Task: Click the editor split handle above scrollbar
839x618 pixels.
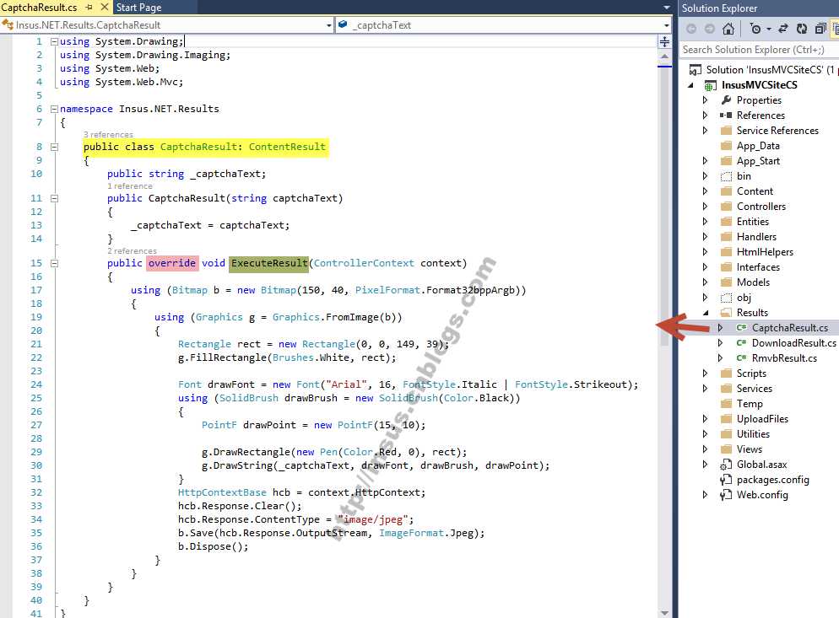Action: tap(664, 41)
